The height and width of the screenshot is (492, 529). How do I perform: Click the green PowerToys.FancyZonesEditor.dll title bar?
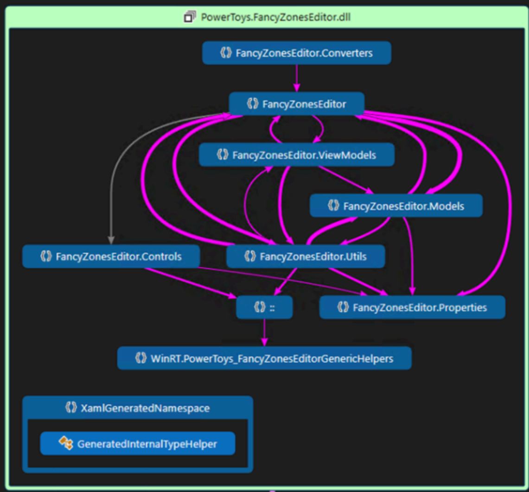point(275,16)
